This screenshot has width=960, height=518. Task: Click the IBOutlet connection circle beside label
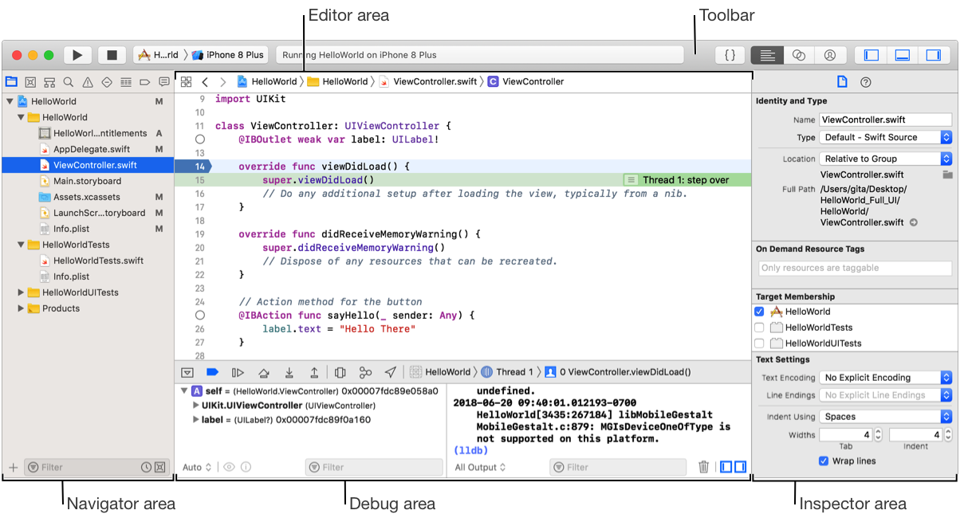point(200,139)
